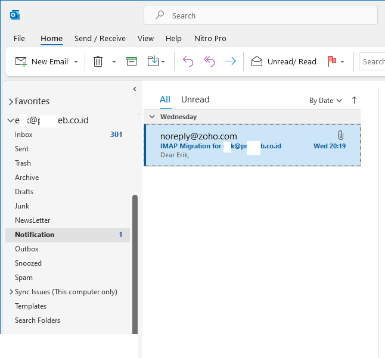Flag the message with the red flag

point(332,61)
